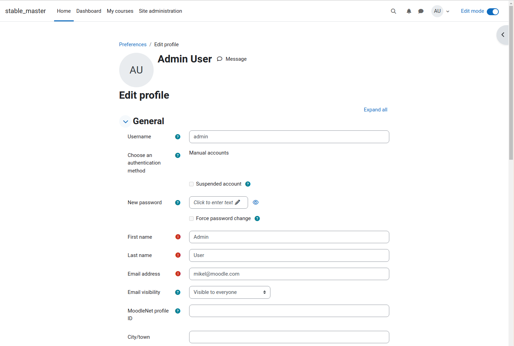This screenshot has height=346, width=514.
Task: Check Suspended account checkbox
Action: point(191,184)
